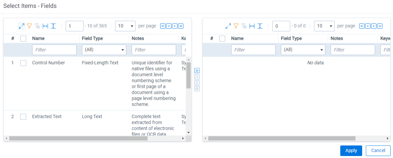Click expand icon in left panel toolbar

coord(22,26)
